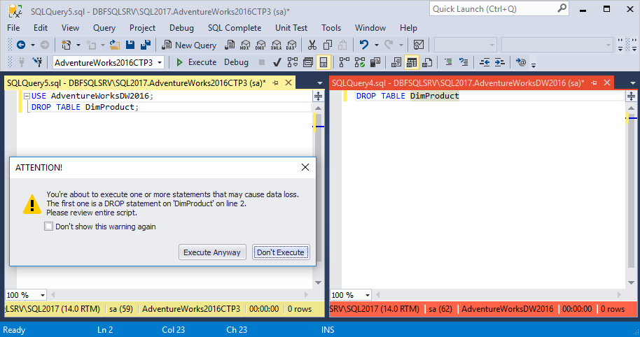Click the Cut scissors icon
Viewport: 640px width, 337px height.
tap(312, 45)
